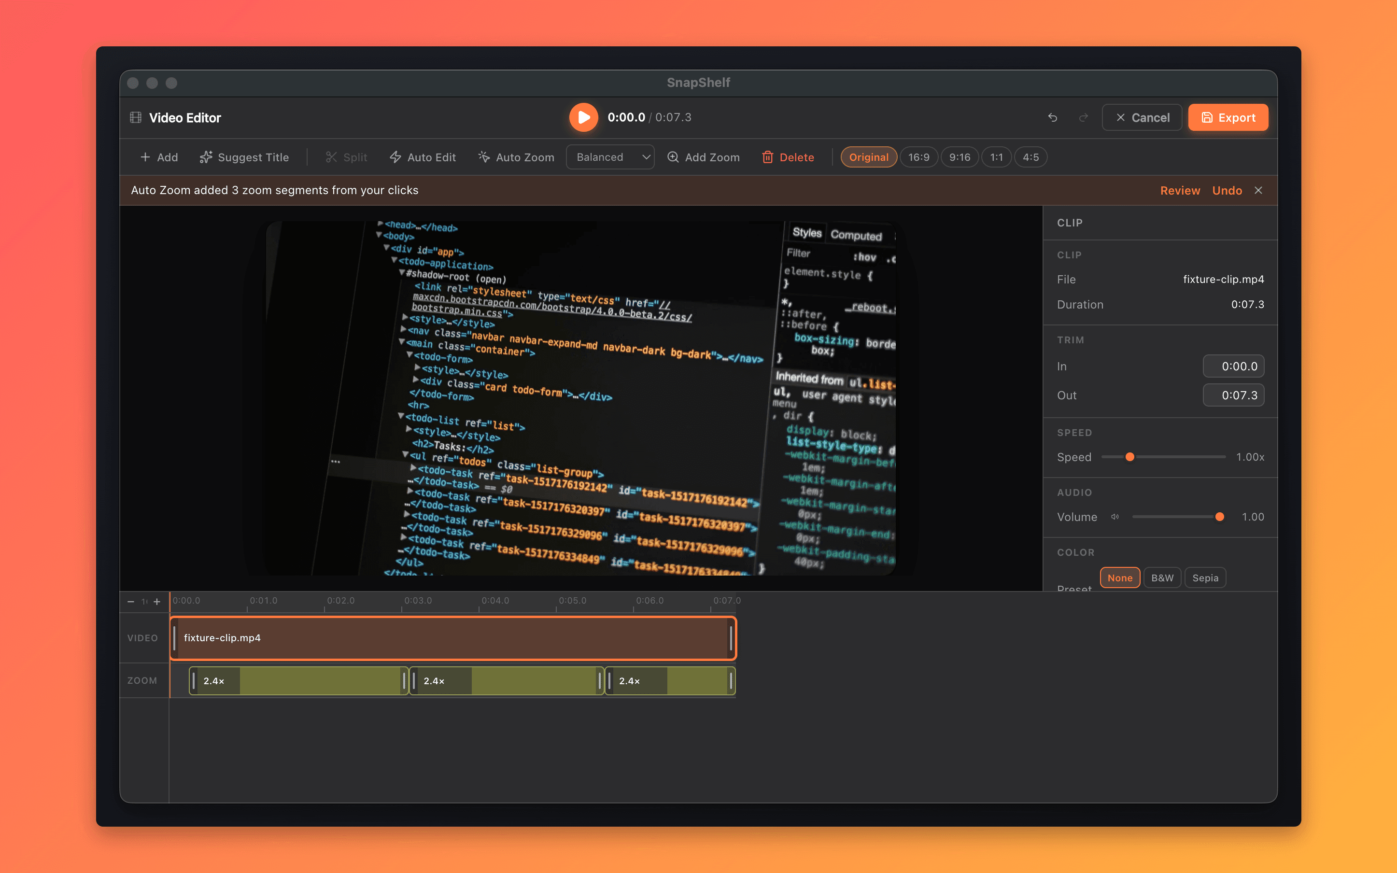Dismiss the Auto Zoom notification banner
Image resolution: width=1397 pixels, height=873 pixels.
pos(1258,191)
